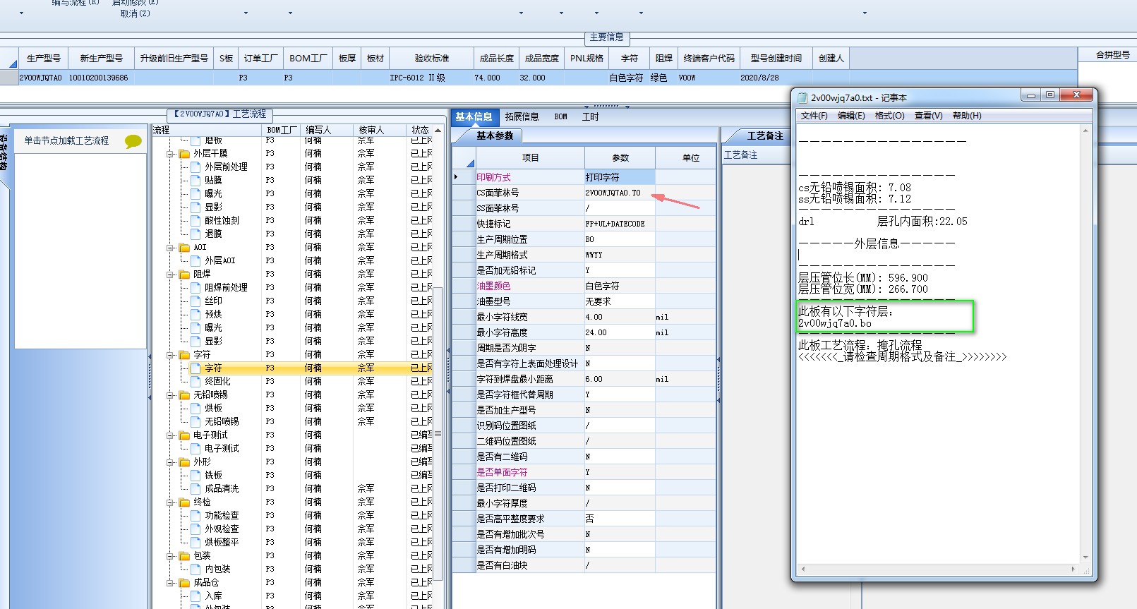Image resolution: width=1137 pixels, height=609 pixels.
Task: Click the 终检 folder icon
Action: click(x=184, y=502)
